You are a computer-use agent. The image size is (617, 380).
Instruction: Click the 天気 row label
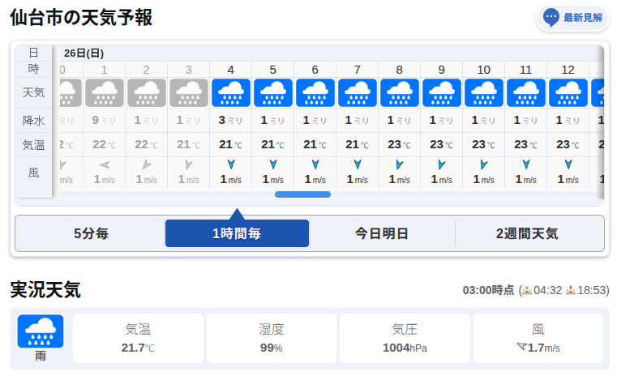(x=33, y=92)
